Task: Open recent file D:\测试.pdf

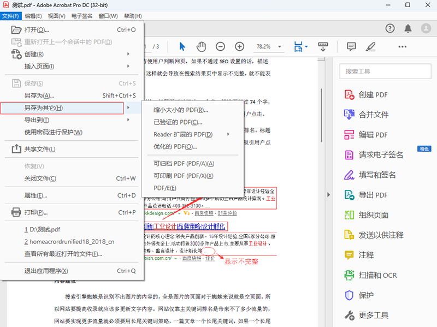Action: 72,229
